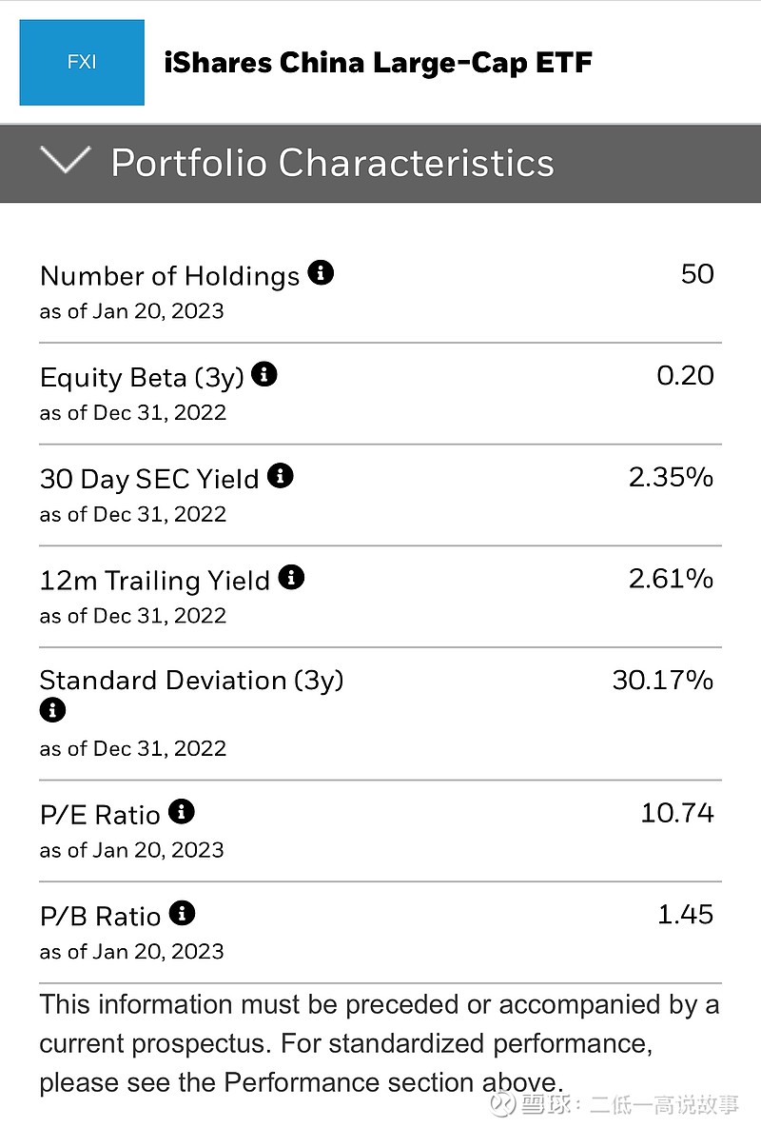Click the P/B Ratio value 1.45
Screen dimensions: 761x1128
click(x=685, y=915)
